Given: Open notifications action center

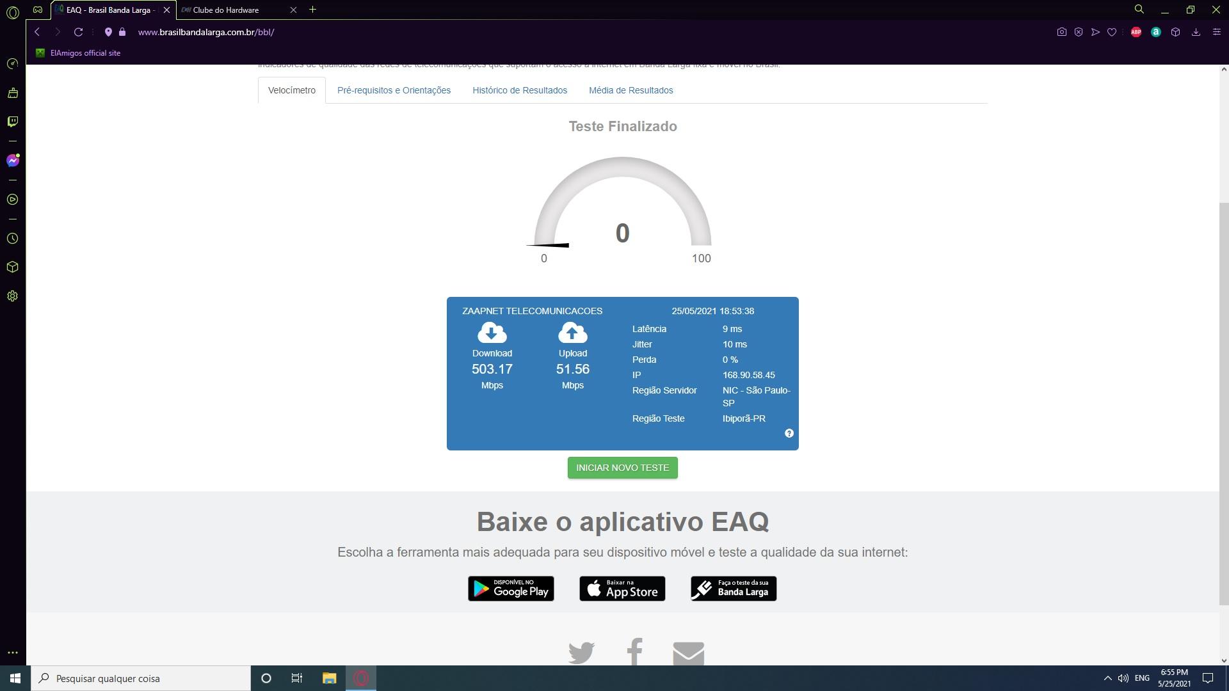Looking at the screenshot, I should point(1208,678).
